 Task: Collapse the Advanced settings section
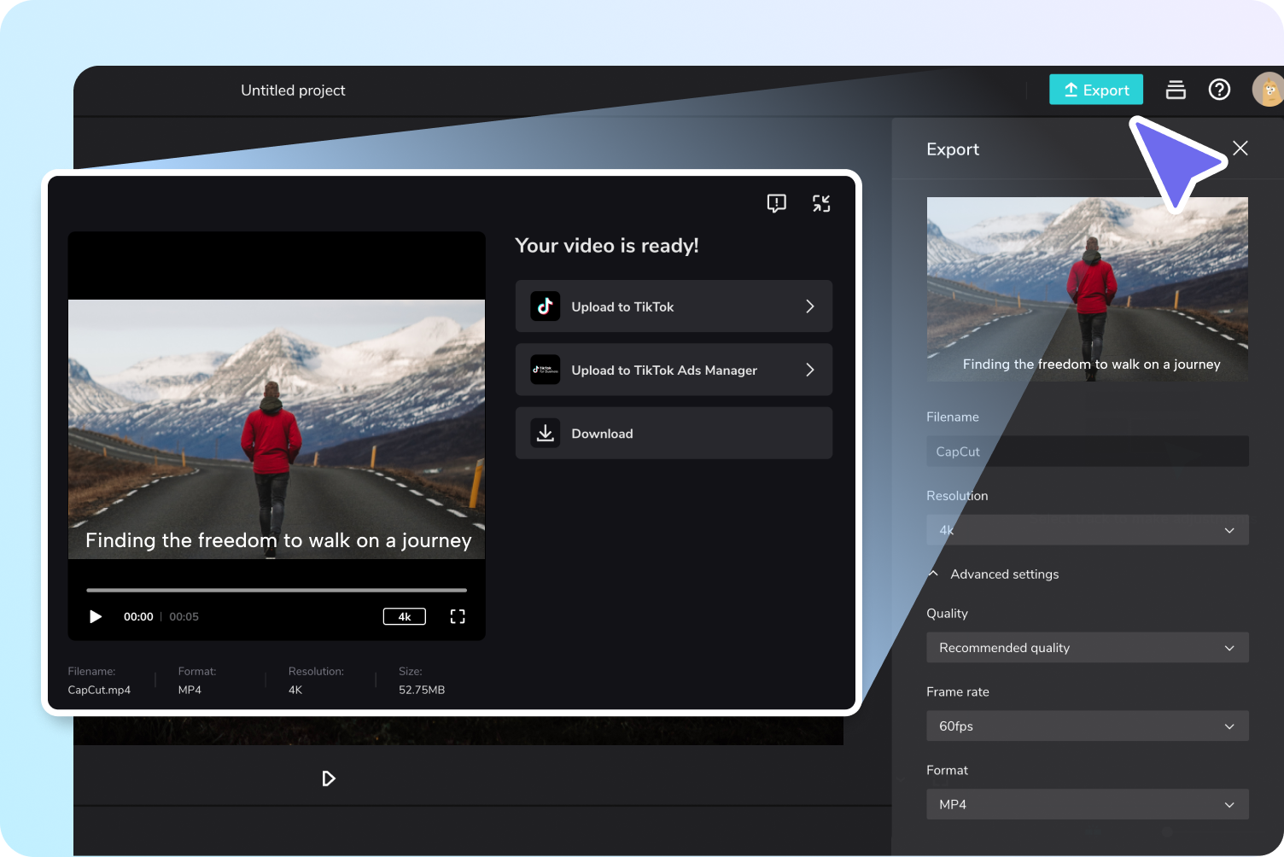(x=993, y=574)
